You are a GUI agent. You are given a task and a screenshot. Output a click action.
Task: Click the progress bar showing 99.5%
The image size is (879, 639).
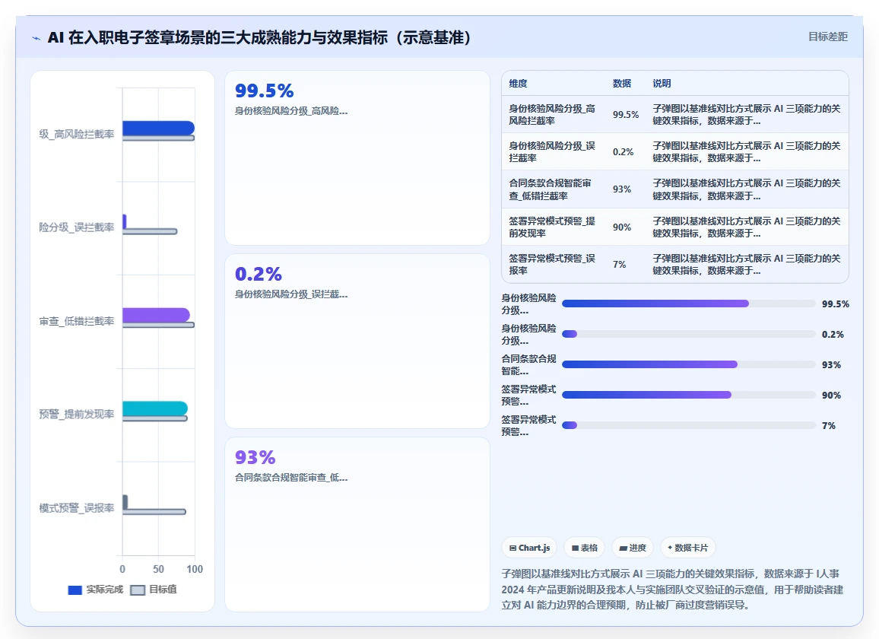click(688, 304)
